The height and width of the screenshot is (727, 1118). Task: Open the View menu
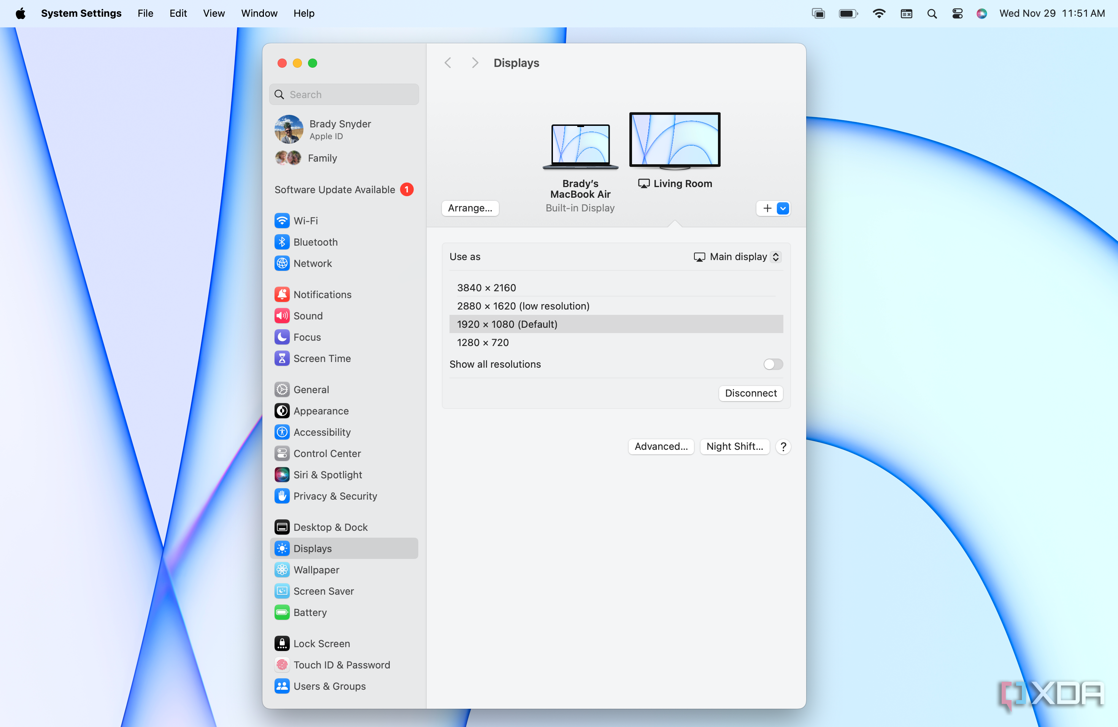tap(214, 13)
